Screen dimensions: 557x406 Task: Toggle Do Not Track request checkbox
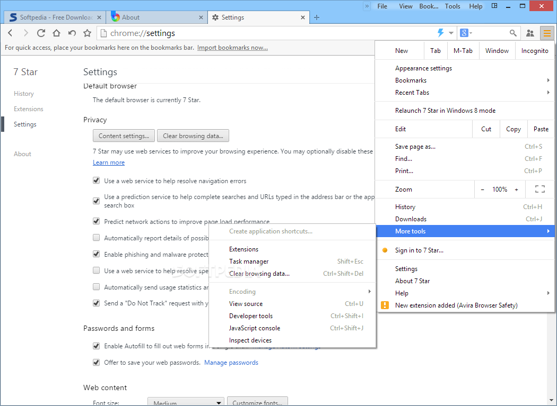pyautogui.click(x=96, y=303)
